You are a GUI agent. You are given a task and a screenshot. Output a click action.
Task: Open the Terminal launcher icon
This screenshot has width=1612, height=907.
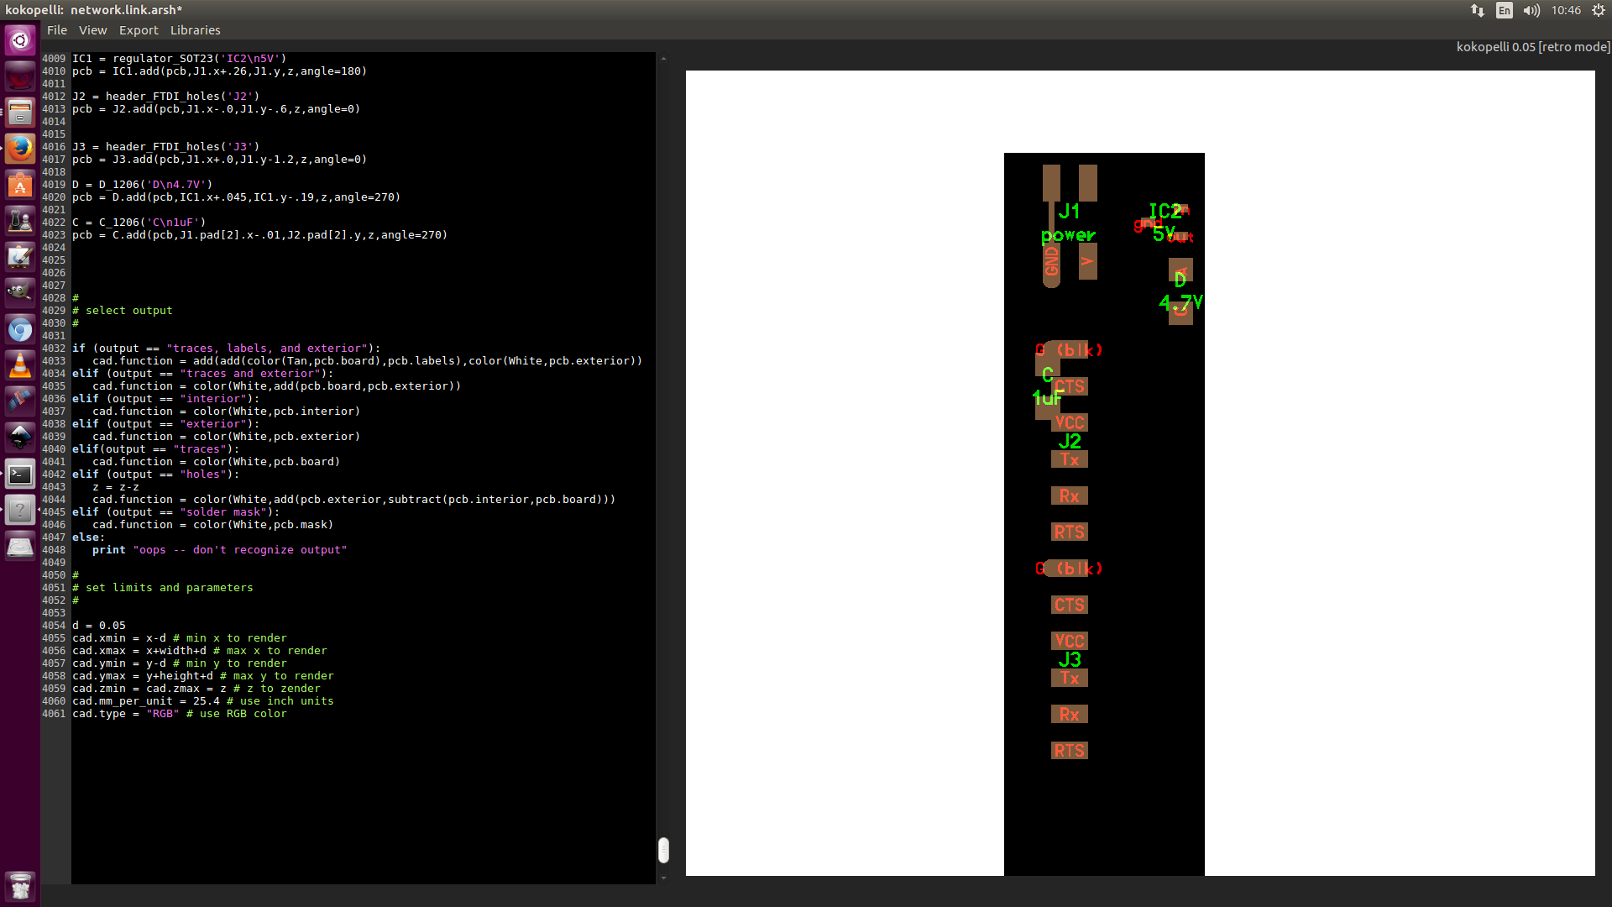[20, 474]
